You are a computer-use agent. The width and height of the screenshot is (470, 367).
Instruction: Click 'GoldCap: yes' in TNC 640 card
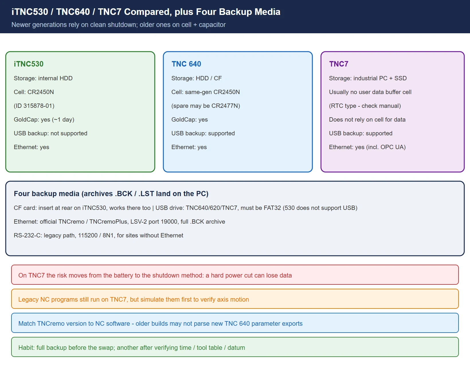(x=190, y=120)
